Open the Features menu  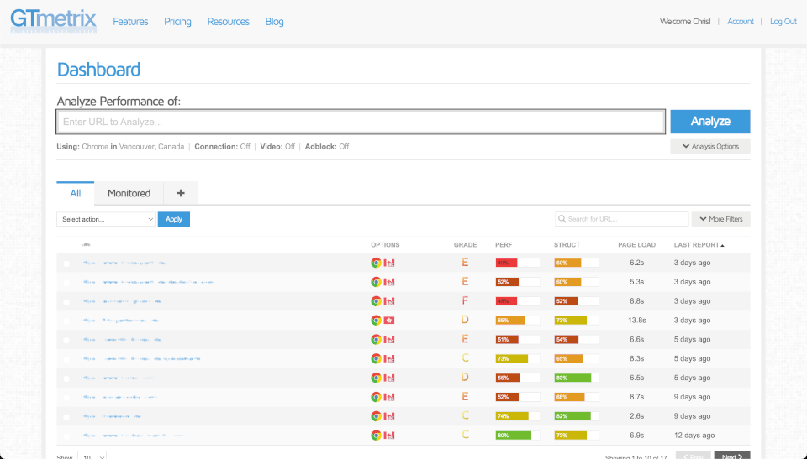(130, 22)
